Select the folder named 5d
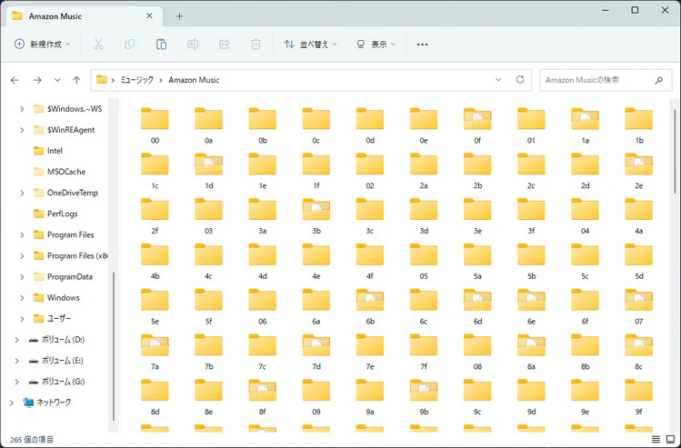 point(639,262)
